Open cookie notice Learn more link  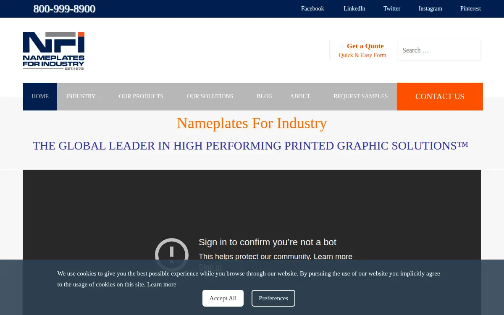tap(162, 284)
